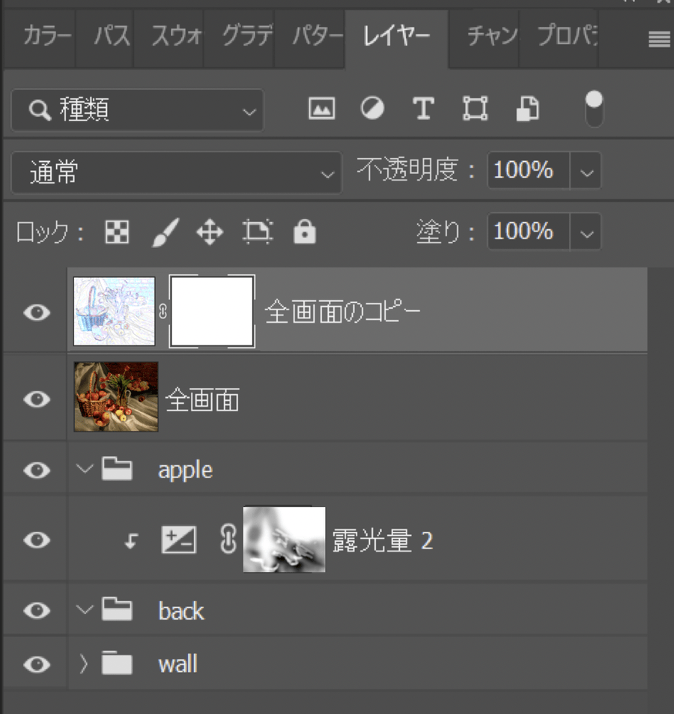Image resolution: width=674 pixels, height=714 pixels.
Task: Toggle visibility of the back group
Action: coord(37,610)
